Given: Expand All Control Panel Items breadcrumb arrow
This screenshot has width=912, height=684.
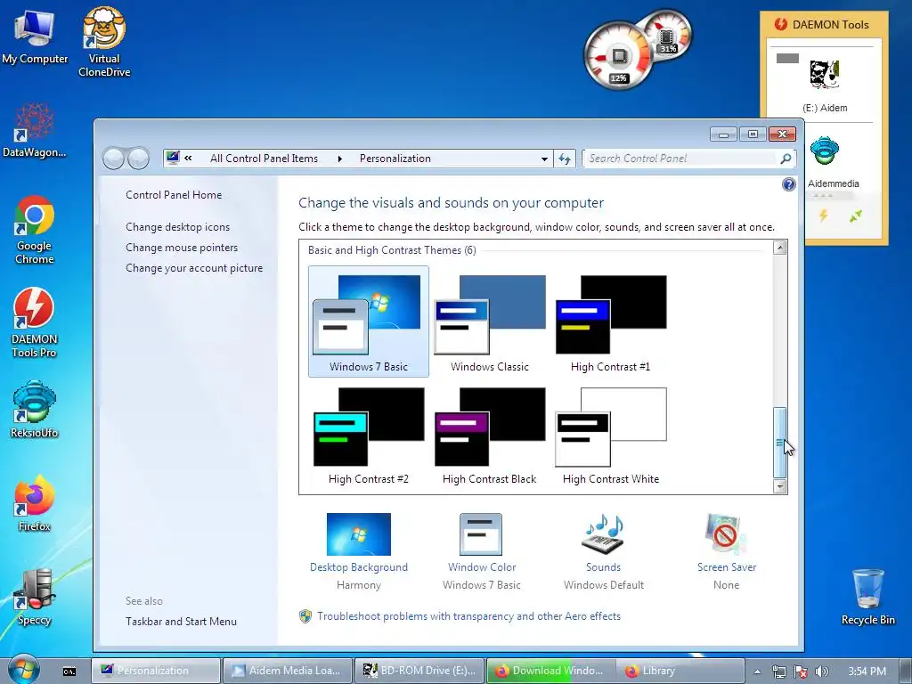Looking at the screenshot, I should (x=339, y=159).
